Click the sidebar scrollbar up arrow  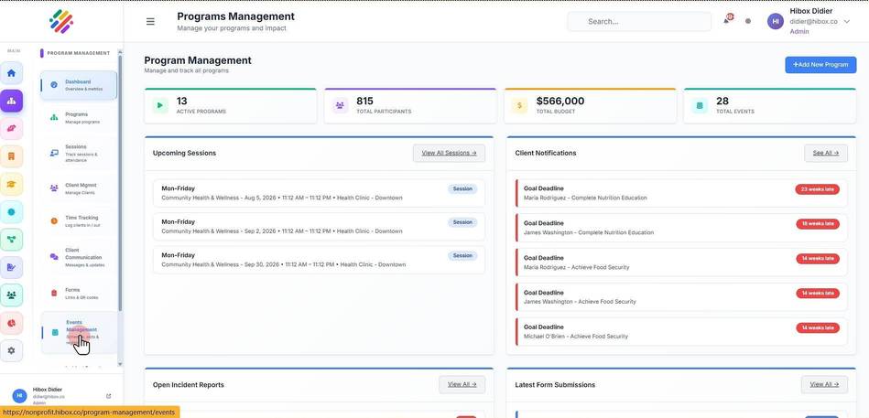120,52
